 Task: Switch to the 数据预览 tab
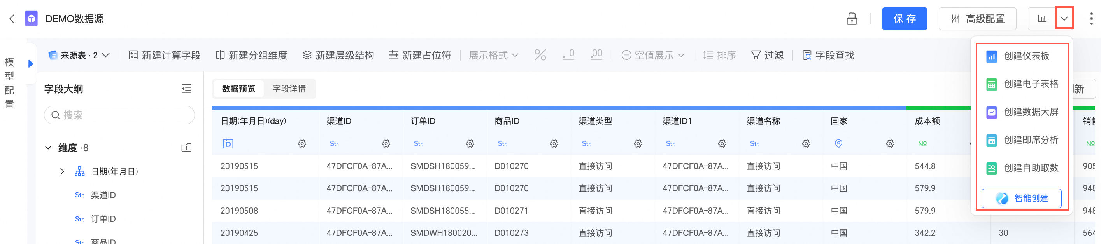(x=238, y=89)
